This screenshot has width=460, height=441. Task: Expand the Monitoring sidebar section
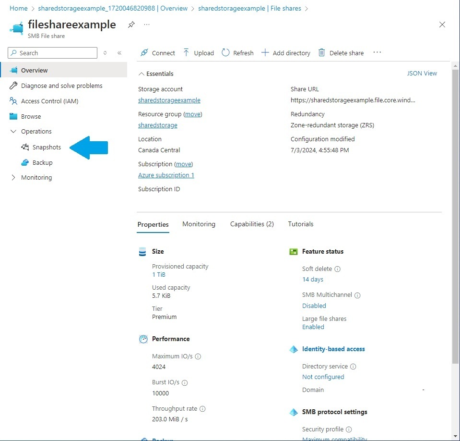coord(13,177)
